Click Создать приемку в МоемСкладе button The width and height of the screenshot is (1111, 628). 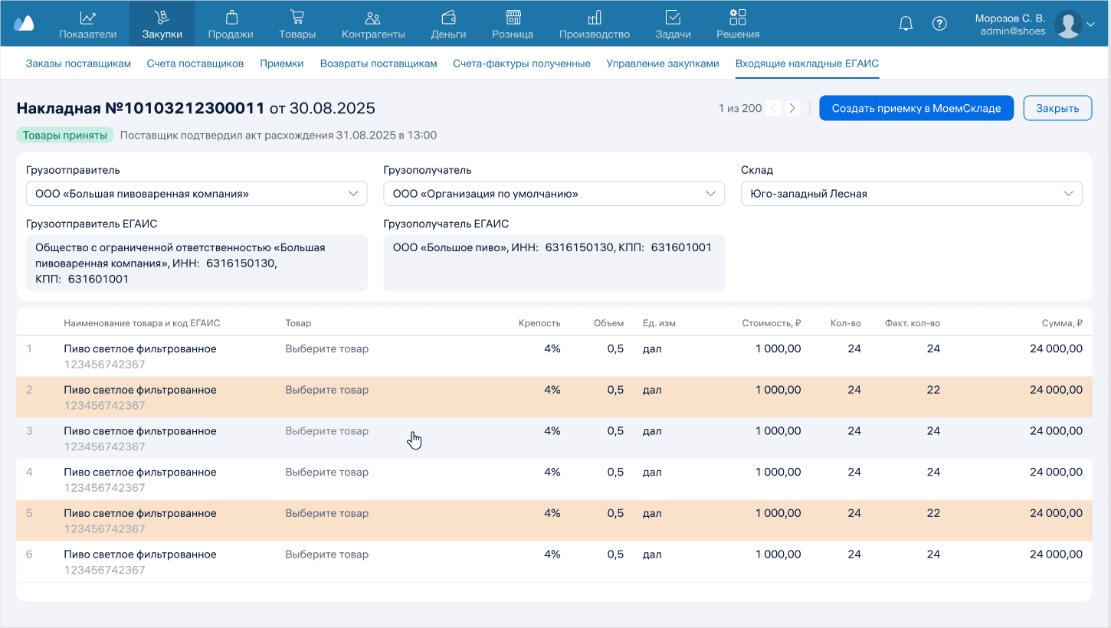pyautogui.click(x=916, y=108)
